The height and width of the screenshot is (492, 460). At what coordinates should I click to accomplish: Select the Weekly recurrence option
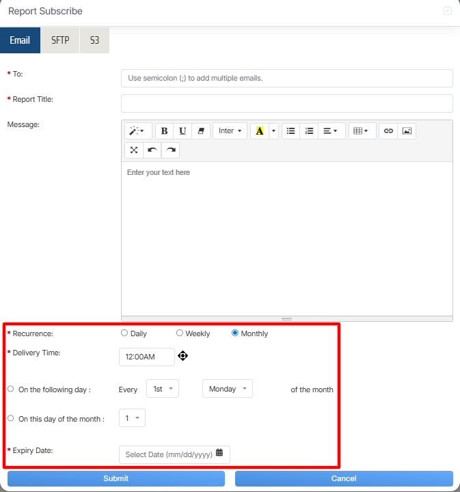[x=180, y=333]
